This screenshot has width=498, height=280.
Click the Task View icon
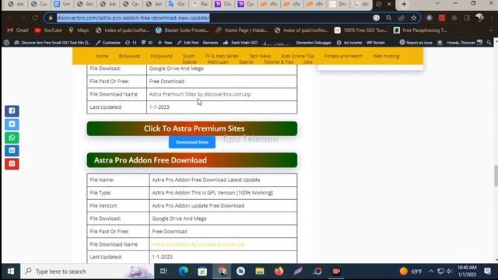(163, 271)
